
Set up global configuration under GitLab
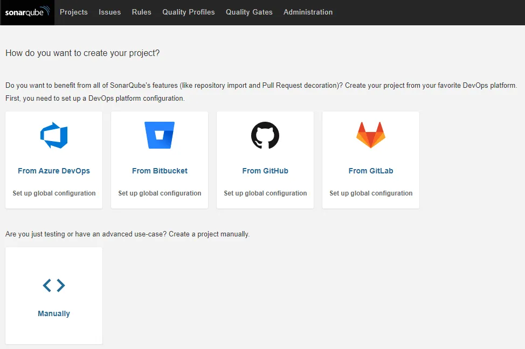[x=370, y=192]
